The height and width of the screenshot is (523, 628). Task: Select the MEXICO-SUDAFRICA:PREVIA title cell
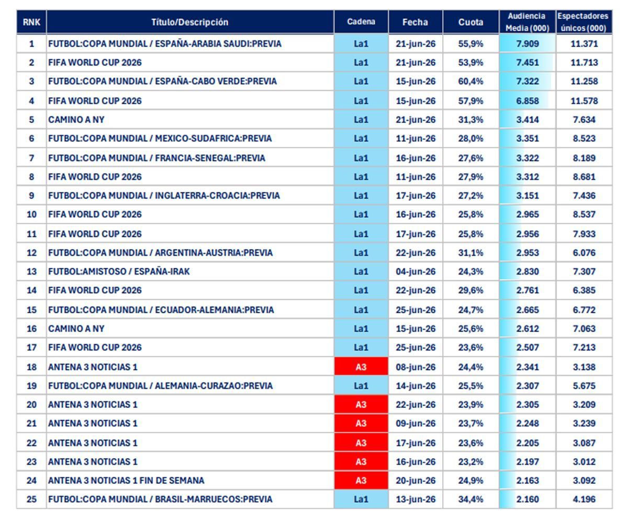click(x=190, y=139)
